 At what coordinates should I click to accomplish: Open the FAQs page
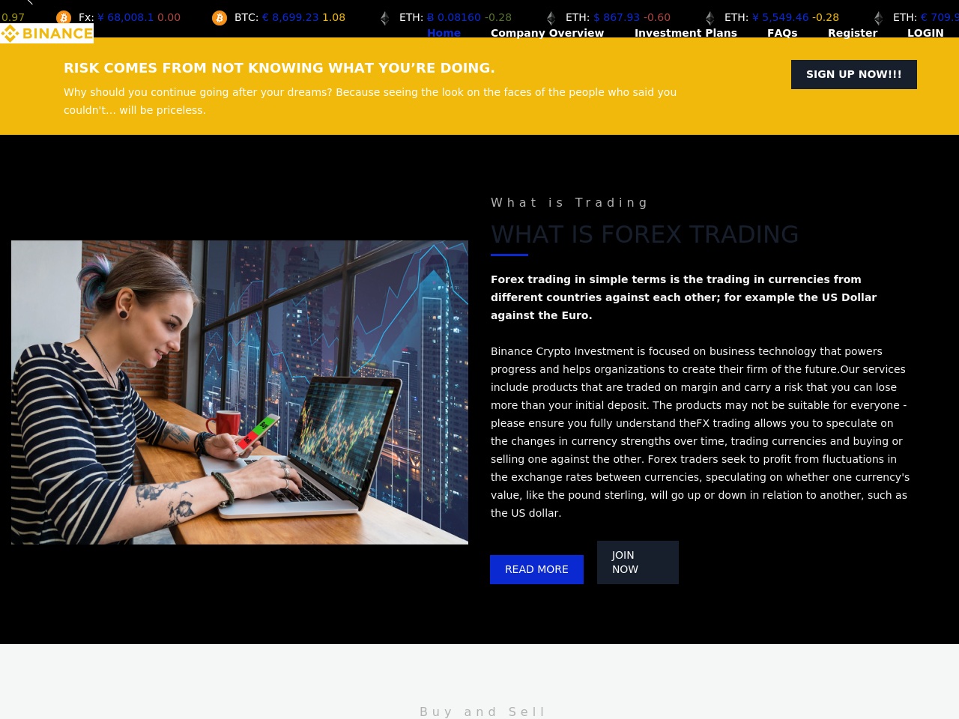coord(782,33)
